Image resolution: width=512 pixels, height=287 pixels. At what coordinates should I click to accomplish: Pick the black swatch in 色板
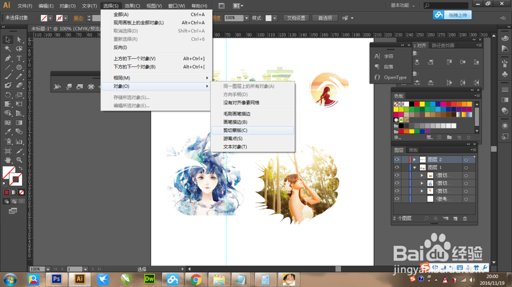point(412,104)
